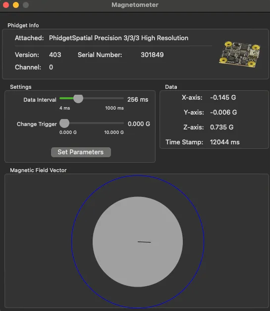Click the Change Trigger slider handle
Screen dimensions: 270x311
pyautogui.click(x=64, y=123)
